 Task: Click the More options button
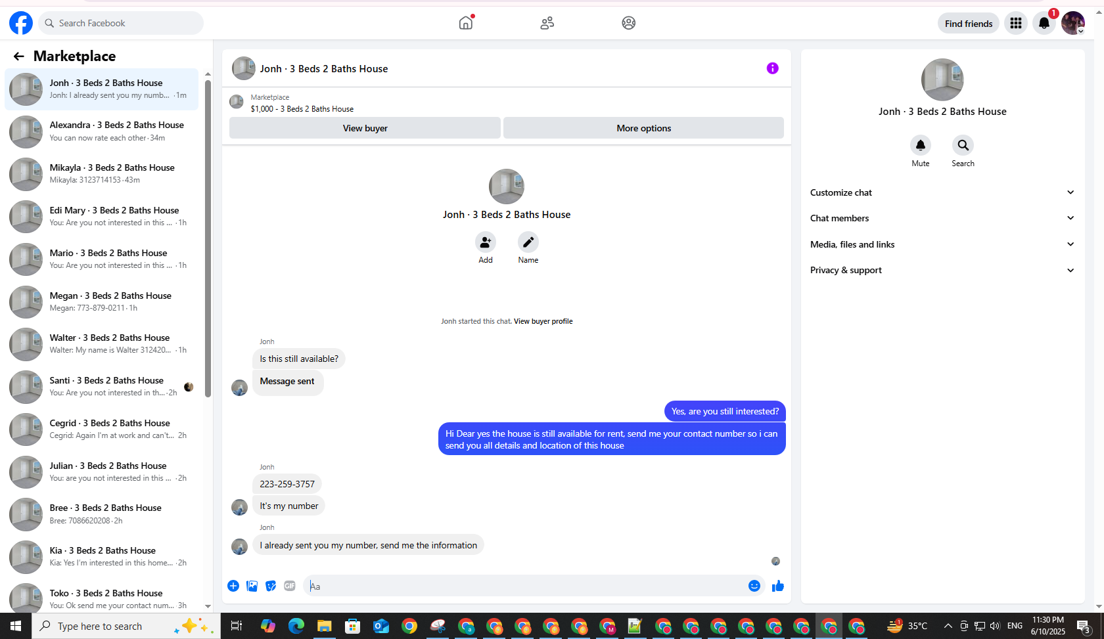tap(643, 128)
